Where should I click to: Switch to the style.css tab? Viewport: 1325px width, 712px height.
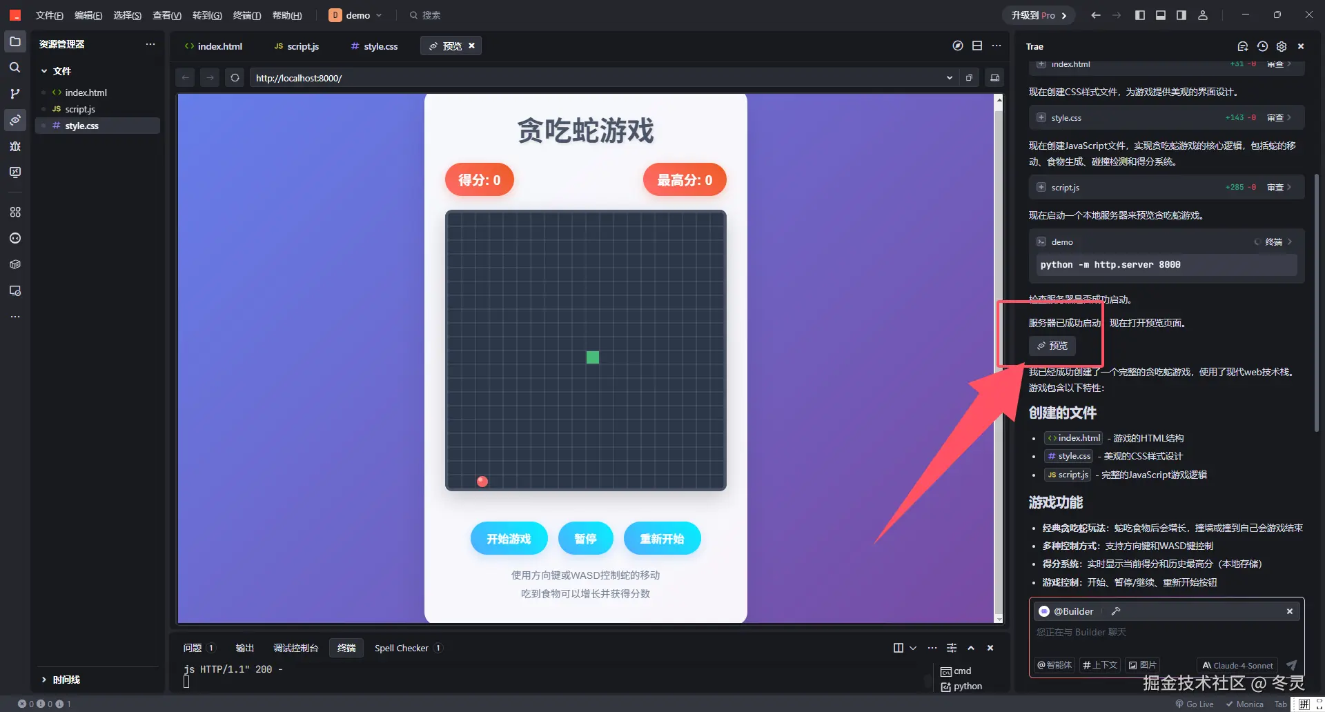coord(373,46)
